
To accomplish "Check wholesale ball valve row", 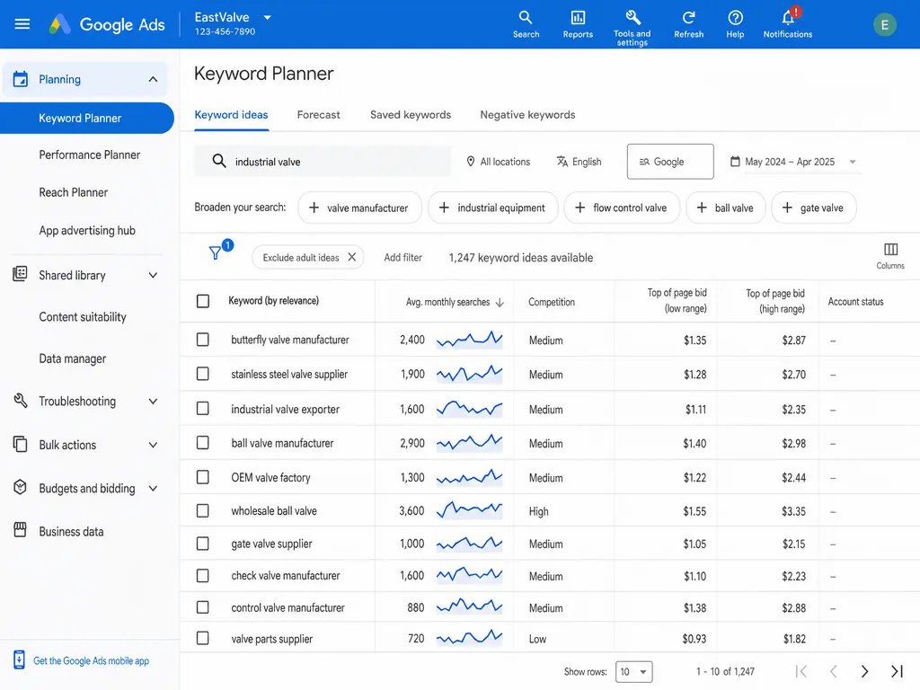I will point(203,510).
